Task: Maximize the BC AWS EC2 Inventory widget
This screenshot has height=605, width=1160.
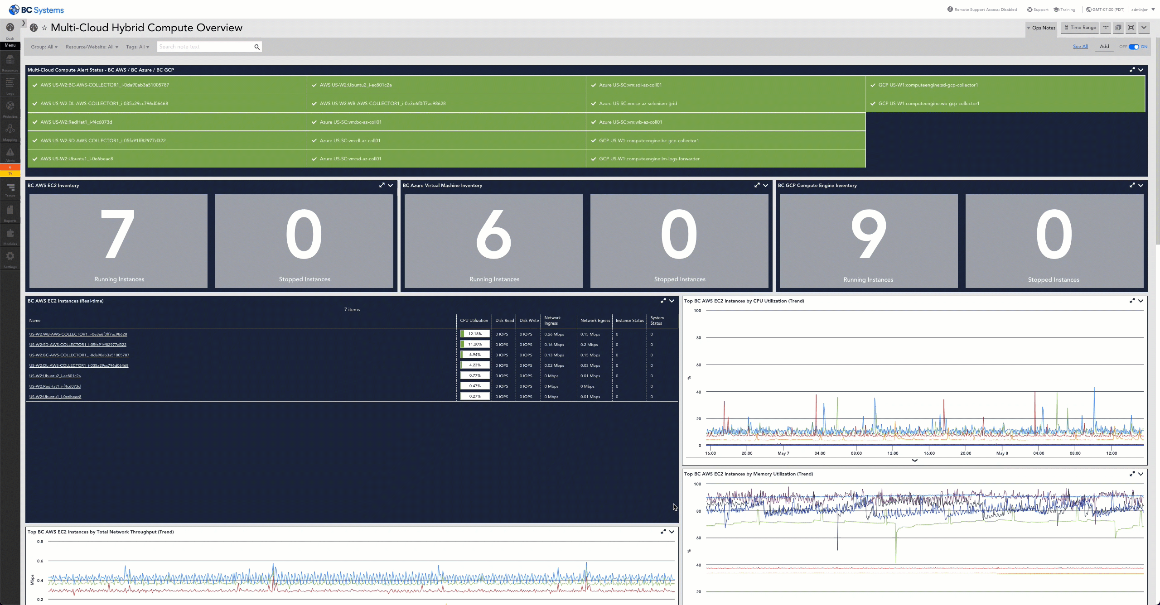Action: pos(382,185)
